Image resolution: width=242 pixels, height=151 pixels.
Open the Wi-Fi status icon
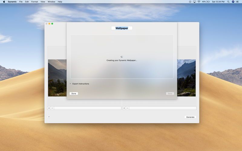(x=199, y=2)
